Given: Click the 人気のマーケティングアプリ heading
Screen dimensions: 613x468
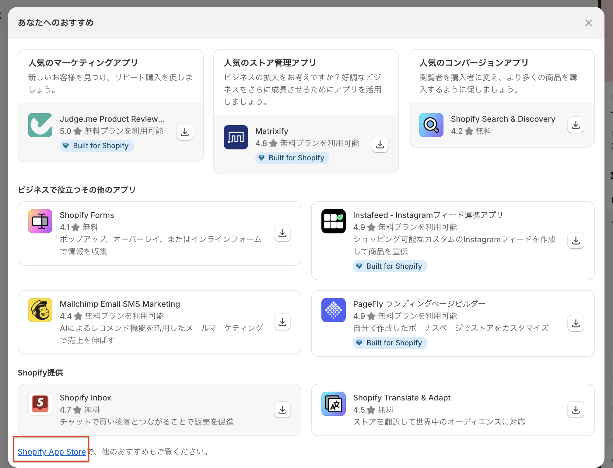Looking at the screenshot, I should tap(83, 63).
